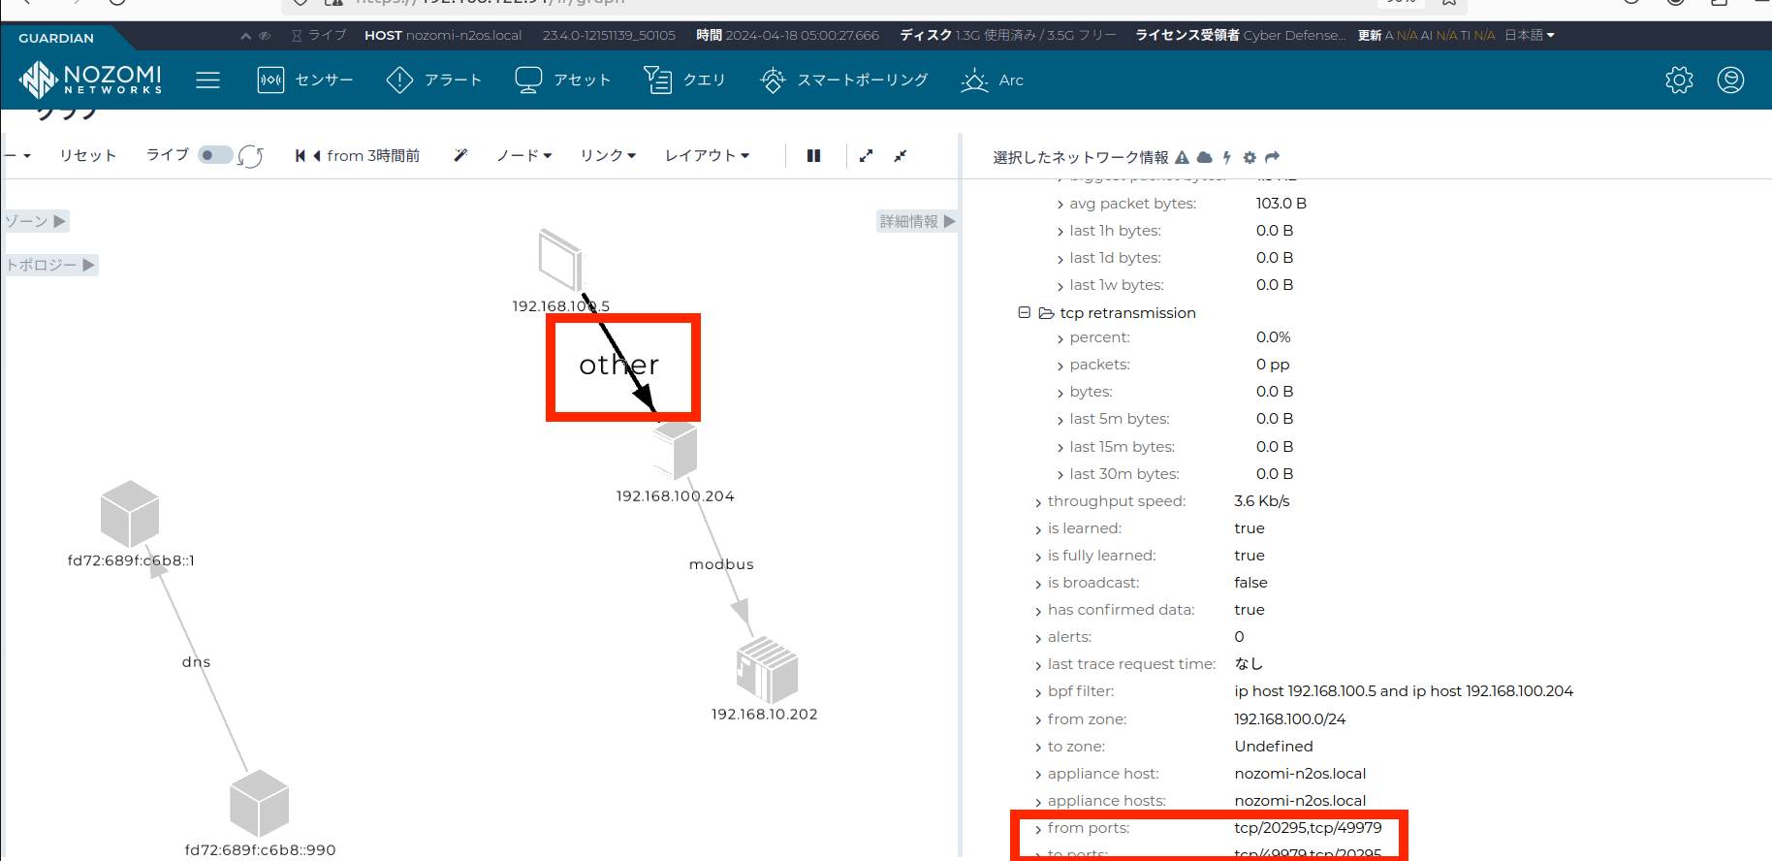Toggle the ライブ live mode switch
The height and width of the screenshot is (861, 1772).
tap(214, 155)
